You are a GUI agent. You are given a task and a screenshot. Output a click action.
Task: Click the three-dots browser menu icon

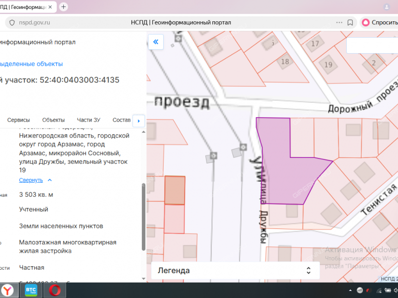(x=339, y=22)
